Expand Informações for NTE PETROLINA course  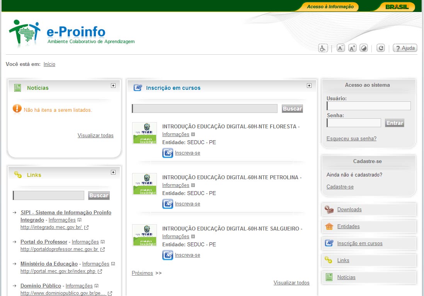[179, 185]
